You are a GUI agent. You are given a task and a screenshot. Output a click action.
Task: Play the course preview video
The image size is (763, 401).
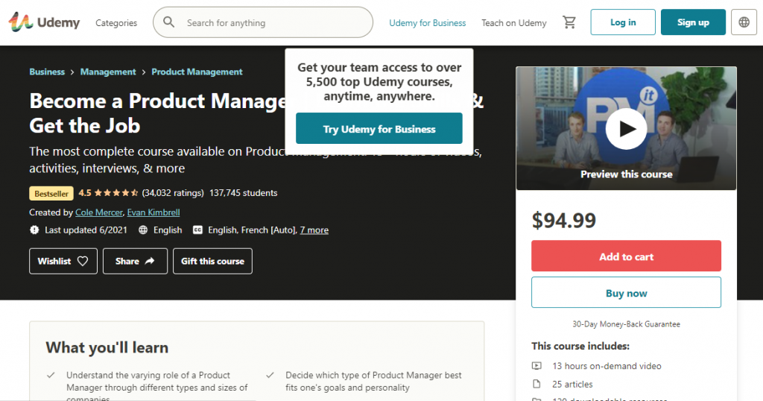tap(626, 128)
